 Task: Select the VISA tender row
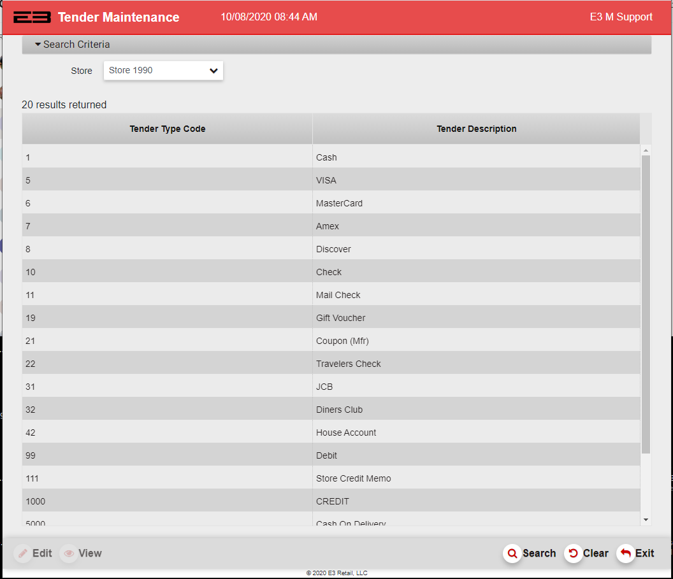pos(326,180)
